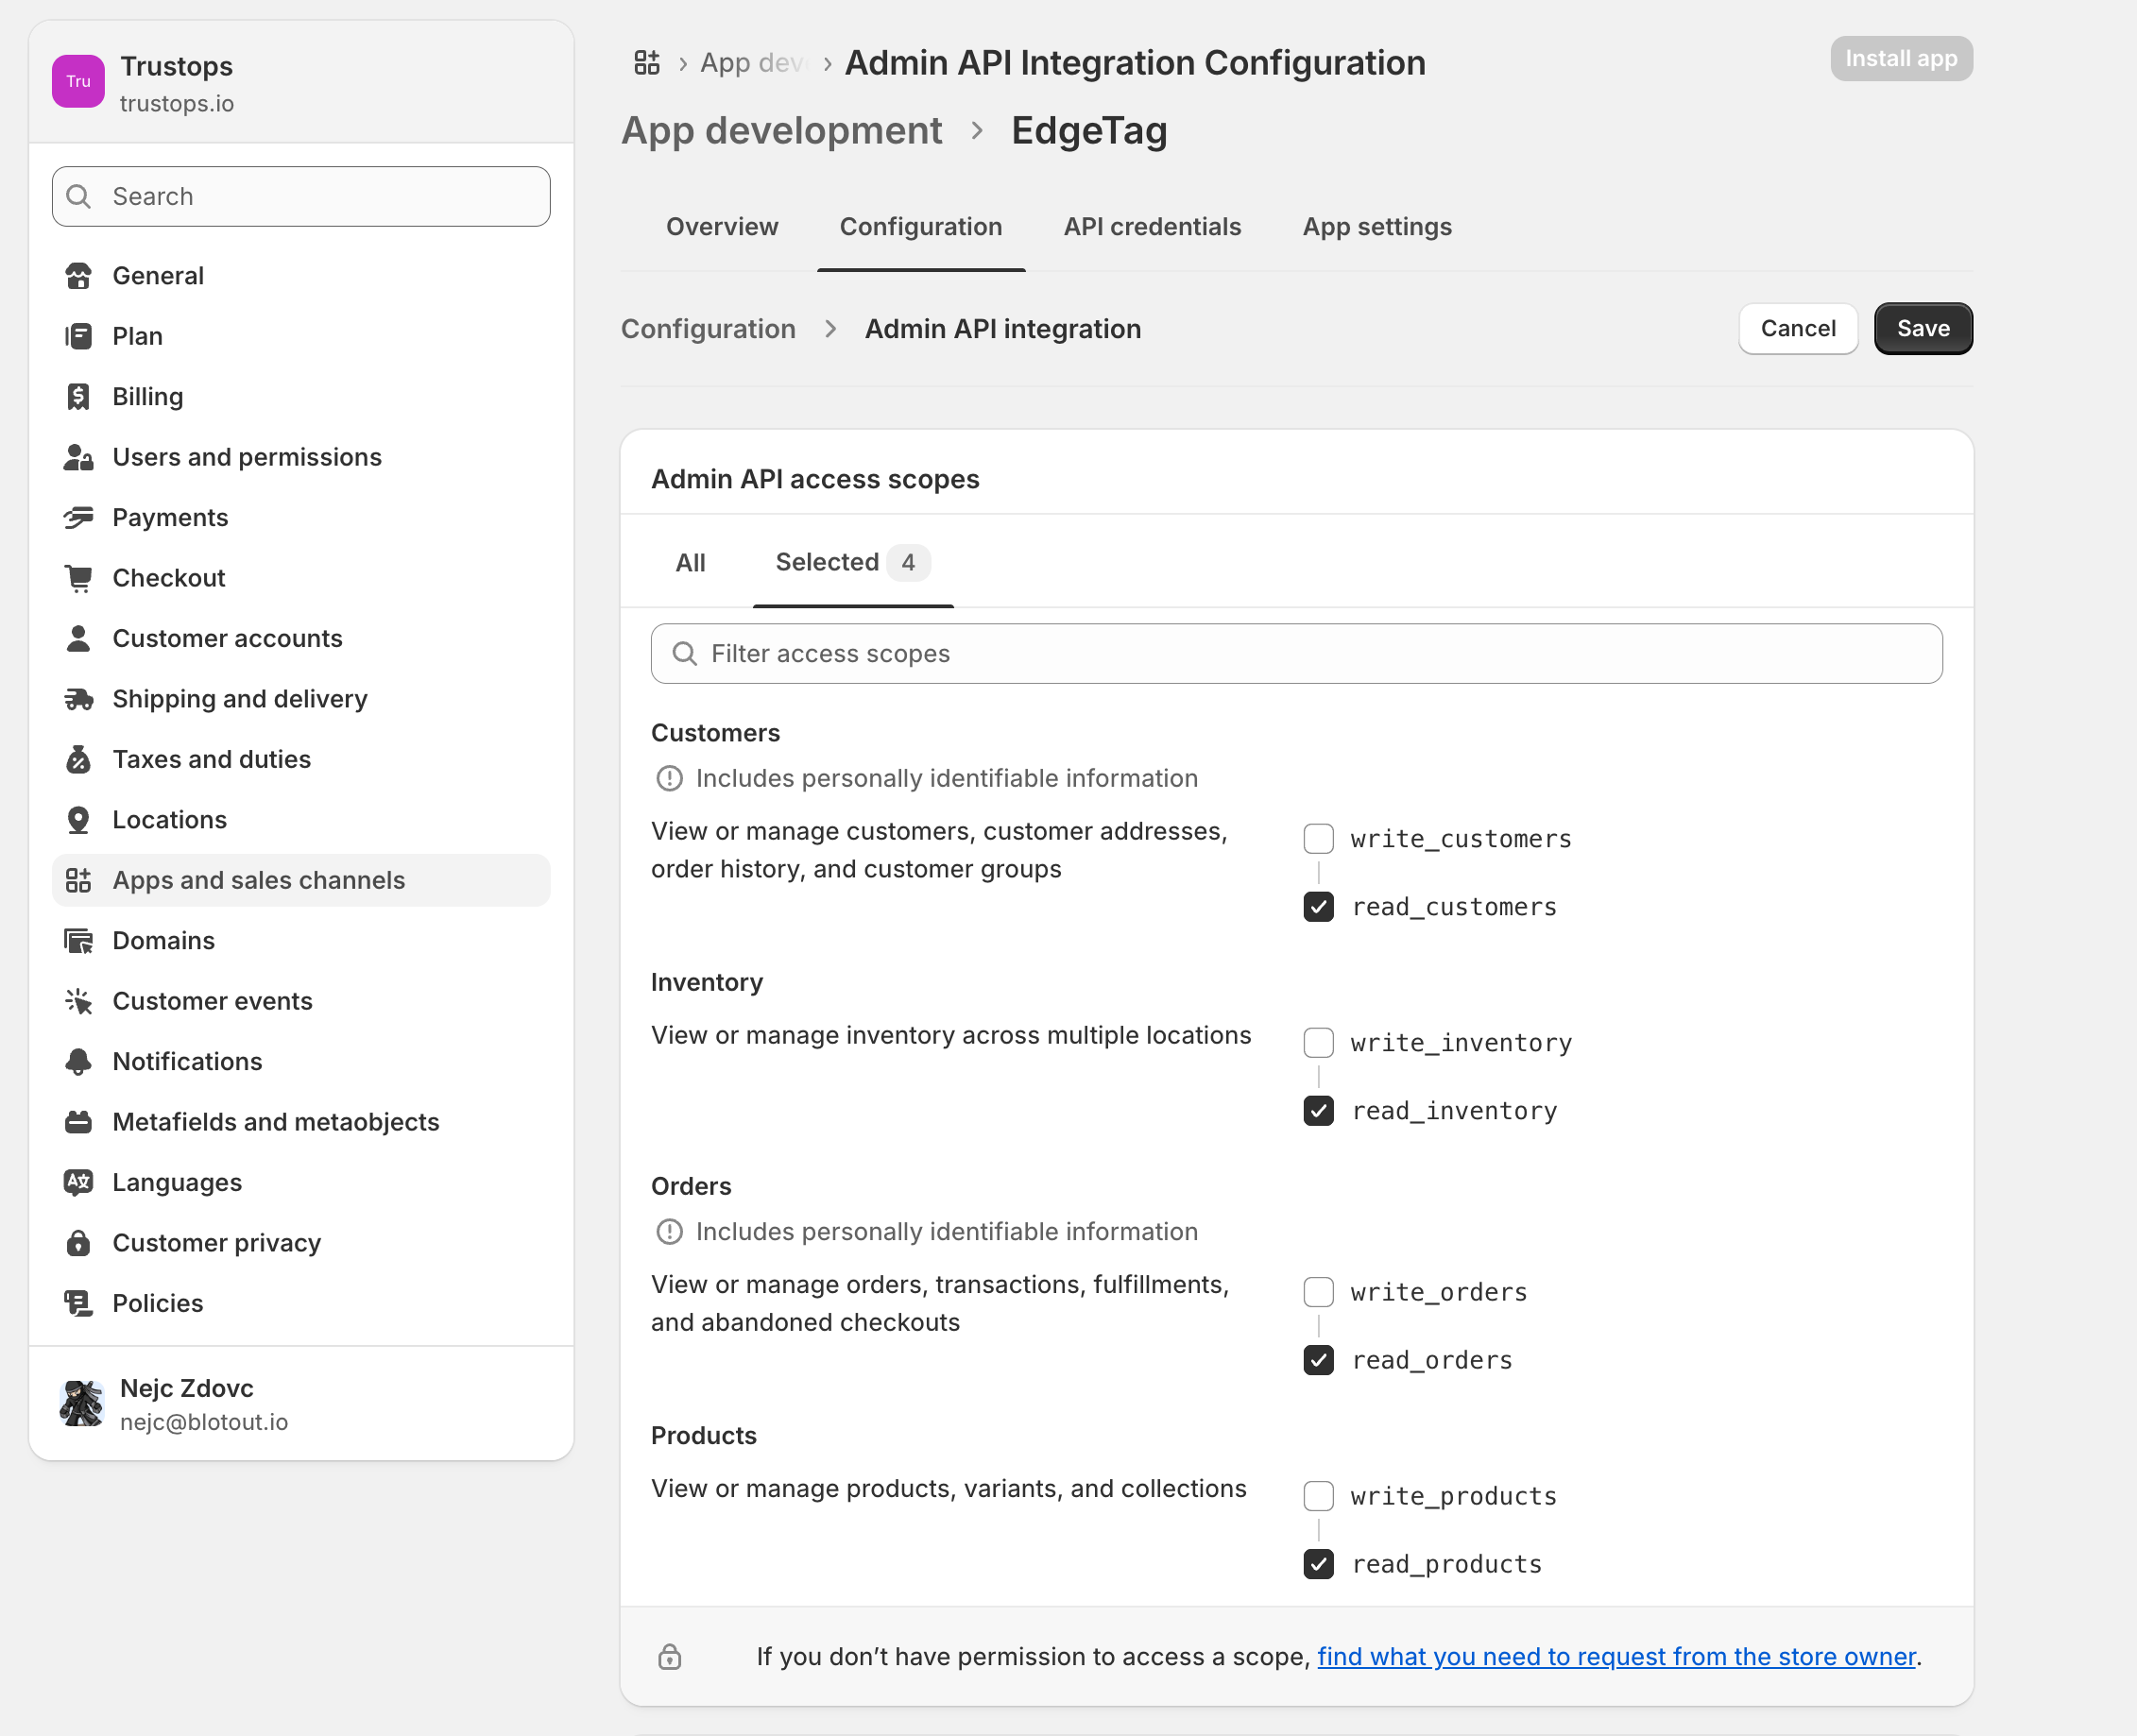Click the Customer events cursor icon

click(x=78, y=1001)
